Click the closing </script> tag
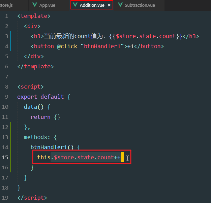 click(x=32, y=198)
